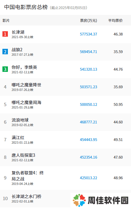Open the movie 战狼2
This screenshot has height=208, width=131.
click(x=17, y=50)
